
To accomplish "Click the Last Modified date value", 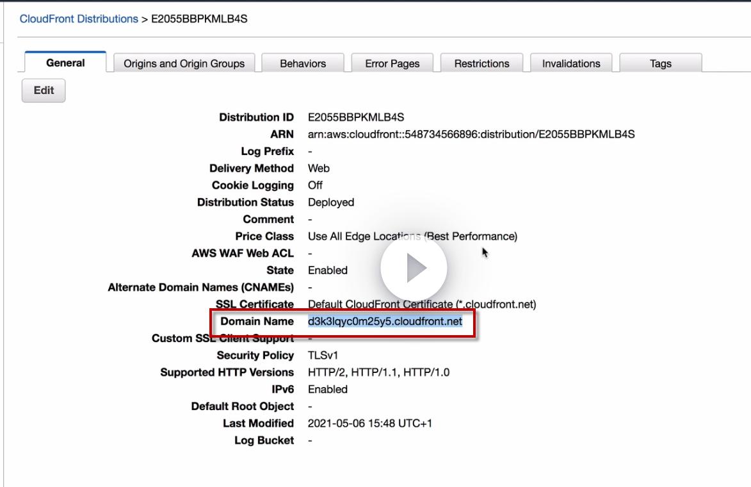I will 370,424.
